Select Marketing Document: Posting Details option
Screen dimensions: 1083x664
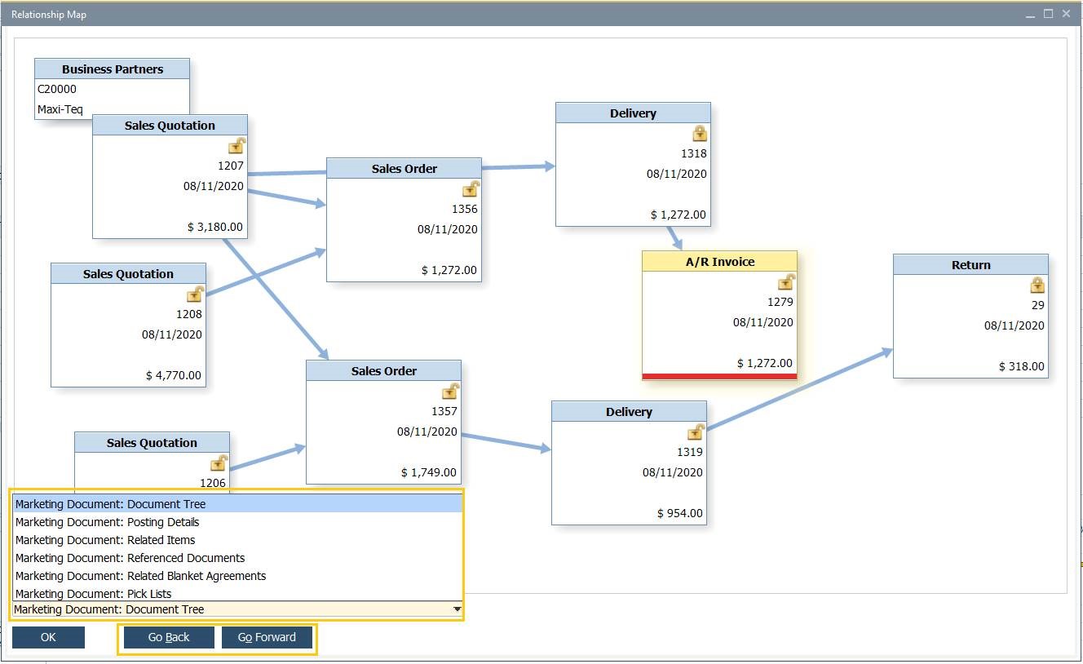point(107,522)
